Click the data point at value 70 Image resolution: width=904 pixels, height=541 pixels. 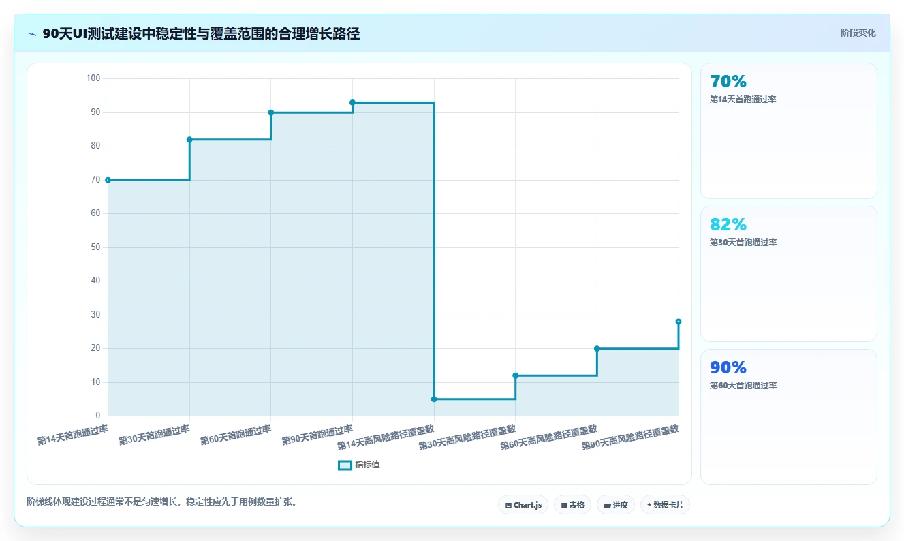coord(108,180)
